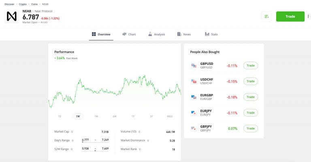Open the EURJPY instrument name

click(206, 111)
